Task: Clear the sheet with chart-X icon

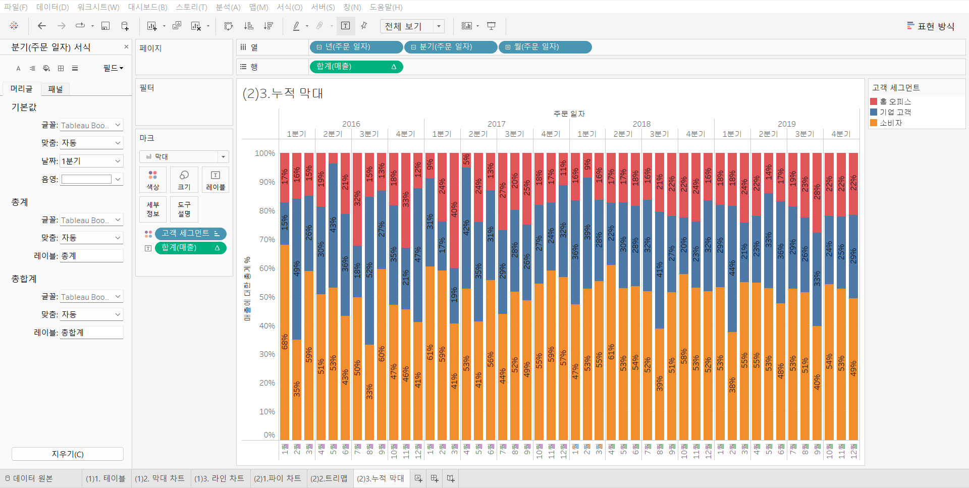Action: (196, 26)
